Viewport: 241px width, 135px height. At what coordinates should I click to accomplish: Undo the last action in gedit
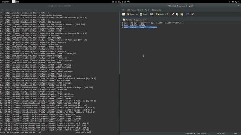(x=160, y=14)
